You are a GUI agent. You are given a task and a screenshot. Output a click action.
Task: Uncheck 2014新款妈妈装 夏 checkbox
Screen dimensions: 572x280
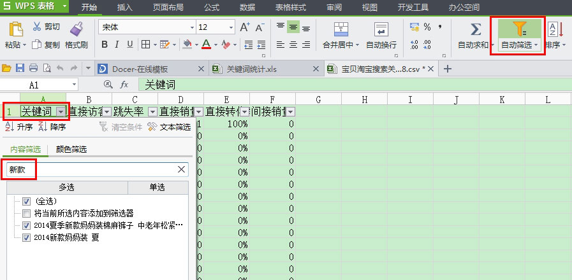point(26,238)
